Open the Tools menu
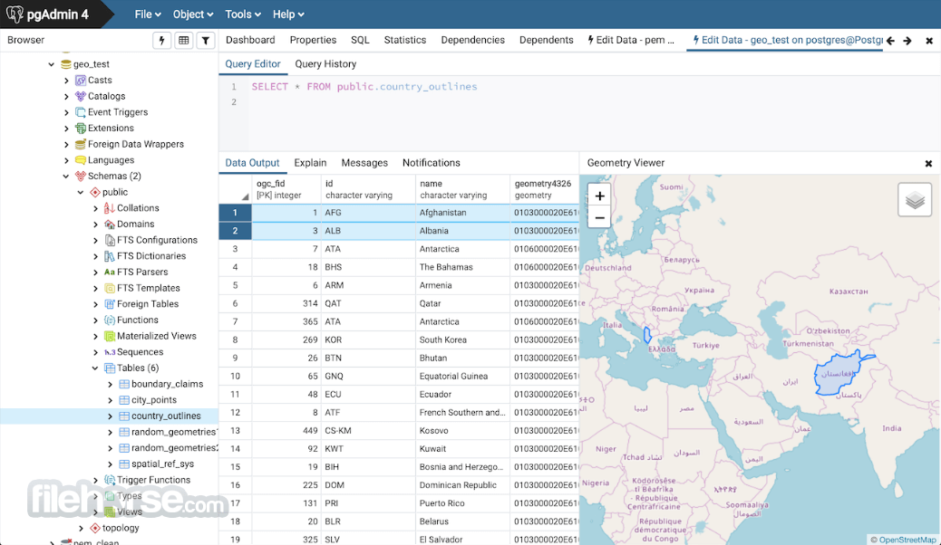Image resolution: width=941 pixels, height=545 pixels. click(242, 14)
